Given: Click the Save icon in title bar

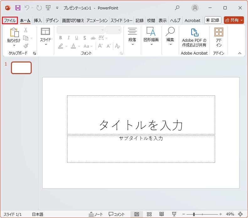Looking at the screenshot, I should (18, 8).
